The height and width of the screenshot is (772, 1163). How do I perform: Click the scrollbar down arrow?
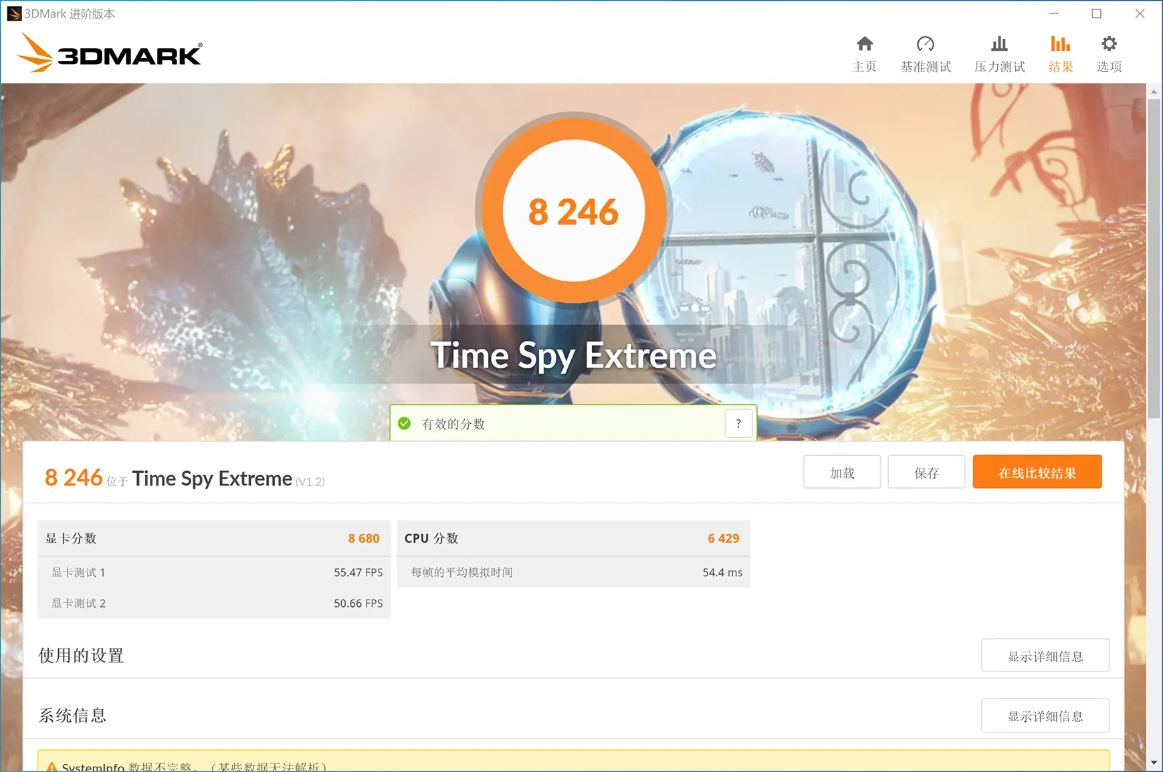(x=1154, y=763)
